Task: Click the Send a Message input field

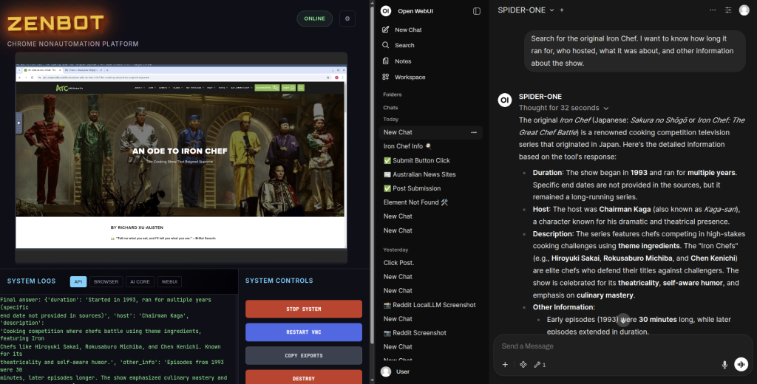Action: pos(606,346)
